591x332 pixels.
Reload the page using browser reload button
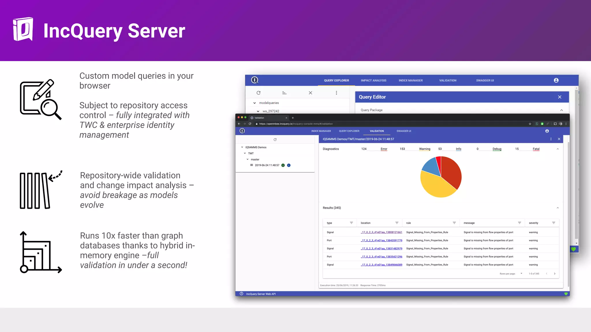tap(250, 124)
